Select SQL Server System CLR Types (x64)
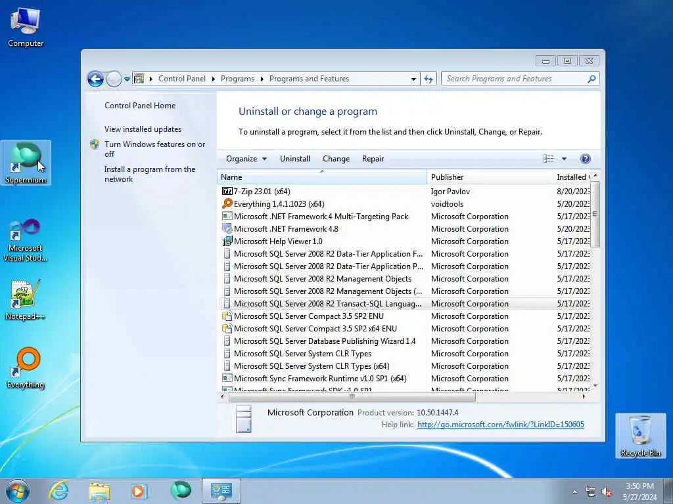The height and width of the screenshot is (504, 673). click(404, 366)
